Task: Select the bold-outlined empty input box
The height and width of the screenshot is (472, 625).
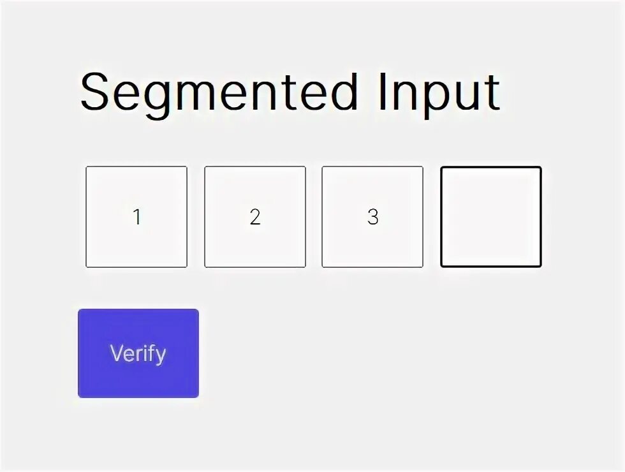Action: (491, 217)
